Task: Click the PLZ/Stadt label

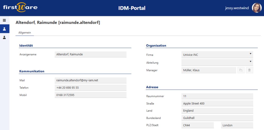Action: [152, 125]
